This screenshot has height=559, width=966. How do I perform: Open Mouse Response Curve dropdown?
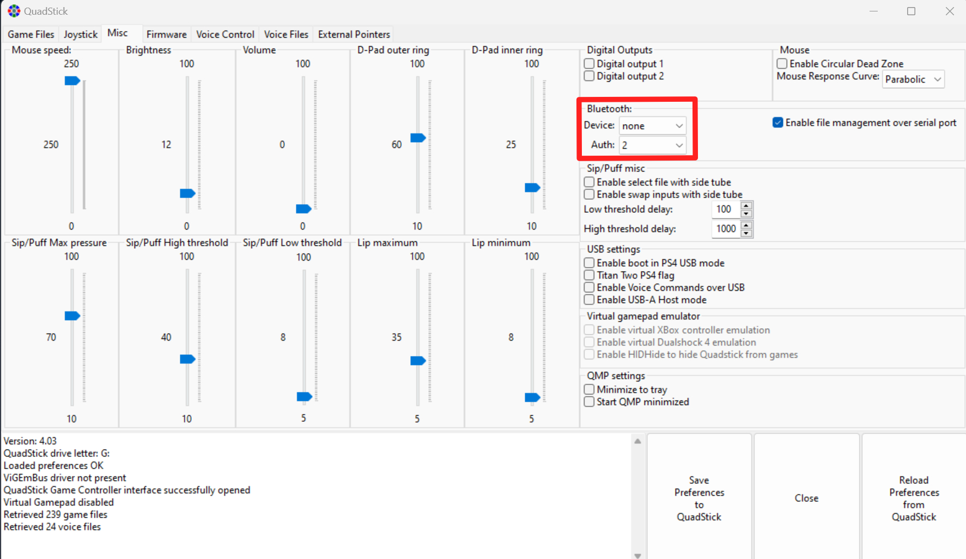(913, 79)
